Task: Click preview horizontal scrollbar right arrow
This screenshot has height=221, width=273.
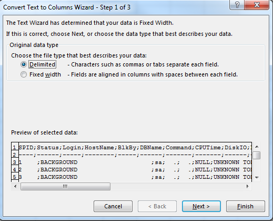Action: pyautogui.click(x=248, y=186)
